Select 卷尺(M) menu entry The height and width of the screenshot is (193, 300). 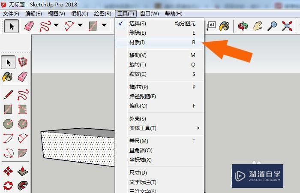click(159, 141)
